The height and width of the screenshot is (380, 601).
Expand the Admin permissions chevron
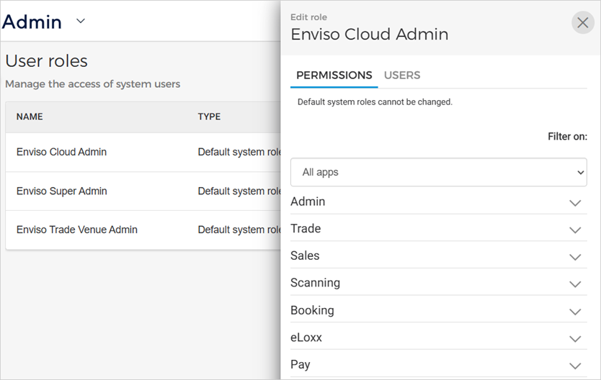pos(574,203)
